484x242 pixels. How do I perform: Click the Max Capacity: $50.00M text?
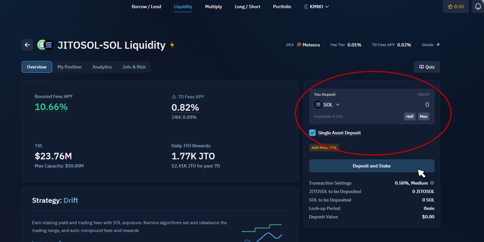[x=59, y=166]
